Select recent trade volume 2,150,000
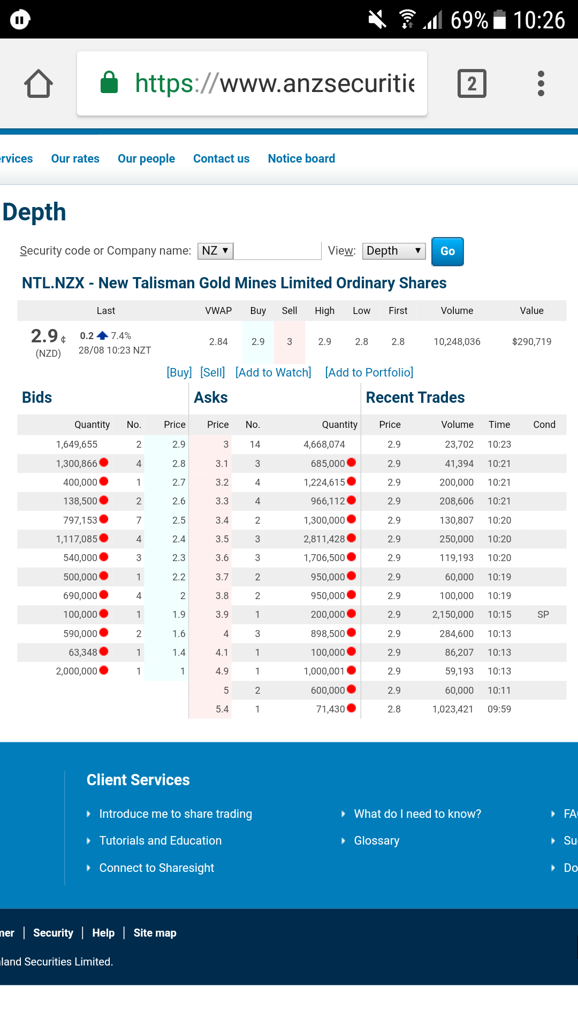578x1027 pixels. coord(453,615)
